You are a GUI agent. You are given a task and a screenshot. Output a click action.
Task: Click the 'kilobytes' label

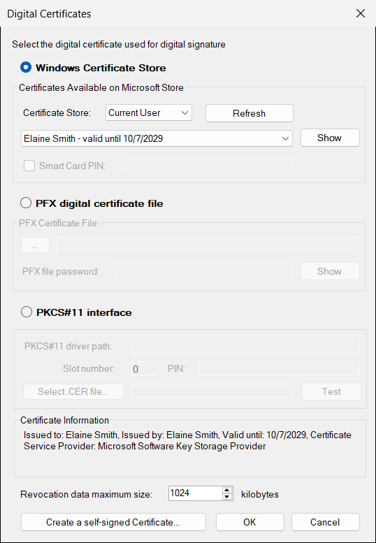[260, 494]
